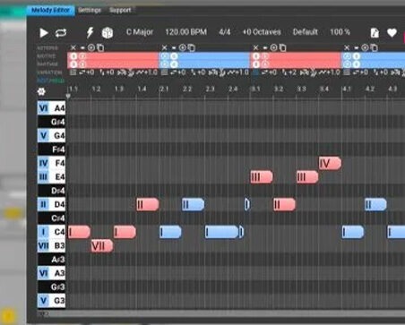Open bar 4 variation lines menu icon
The image size is (405, 325).
(x=347, y=73)
